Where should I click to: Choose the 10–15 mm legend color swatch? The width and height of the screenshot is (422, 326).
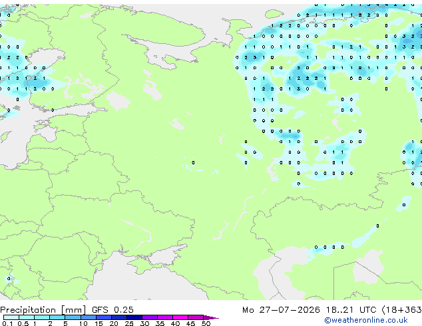[88, 317]
